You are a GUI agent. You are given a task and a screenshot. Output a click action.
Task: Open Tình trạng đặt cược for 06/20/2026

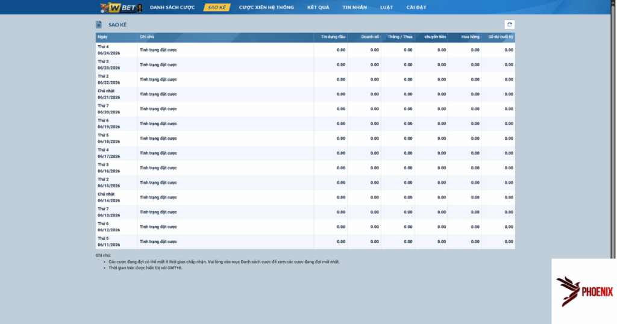(x=158, y=109)
